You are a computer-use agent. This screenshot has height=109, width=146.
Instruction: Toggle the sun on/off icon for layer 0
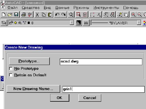(16, 23)
